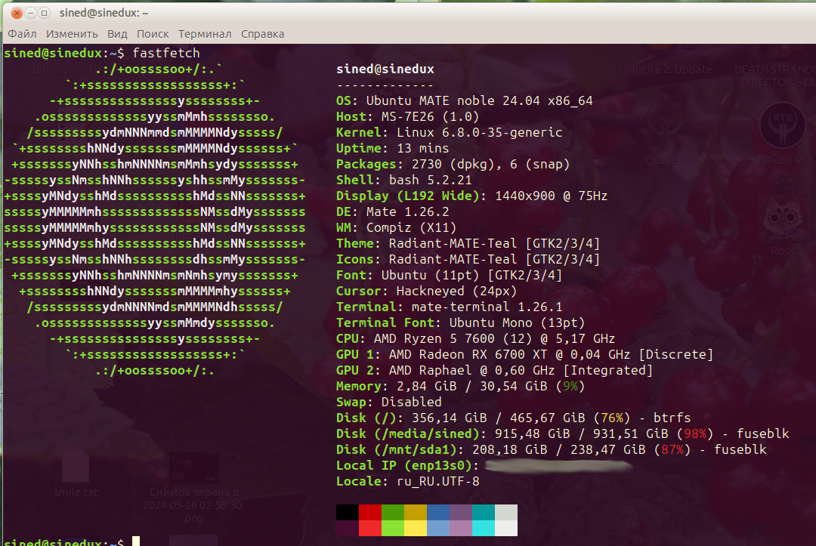Click the bright yellow color block
Viewport: 816px width, 546px height.
coord(416,528)
